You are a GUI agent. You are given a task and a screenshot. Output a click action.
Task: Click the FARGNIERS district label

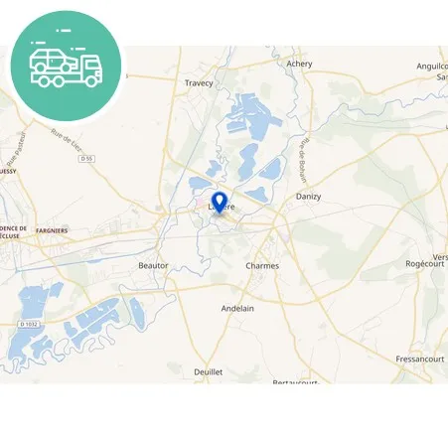52,230
